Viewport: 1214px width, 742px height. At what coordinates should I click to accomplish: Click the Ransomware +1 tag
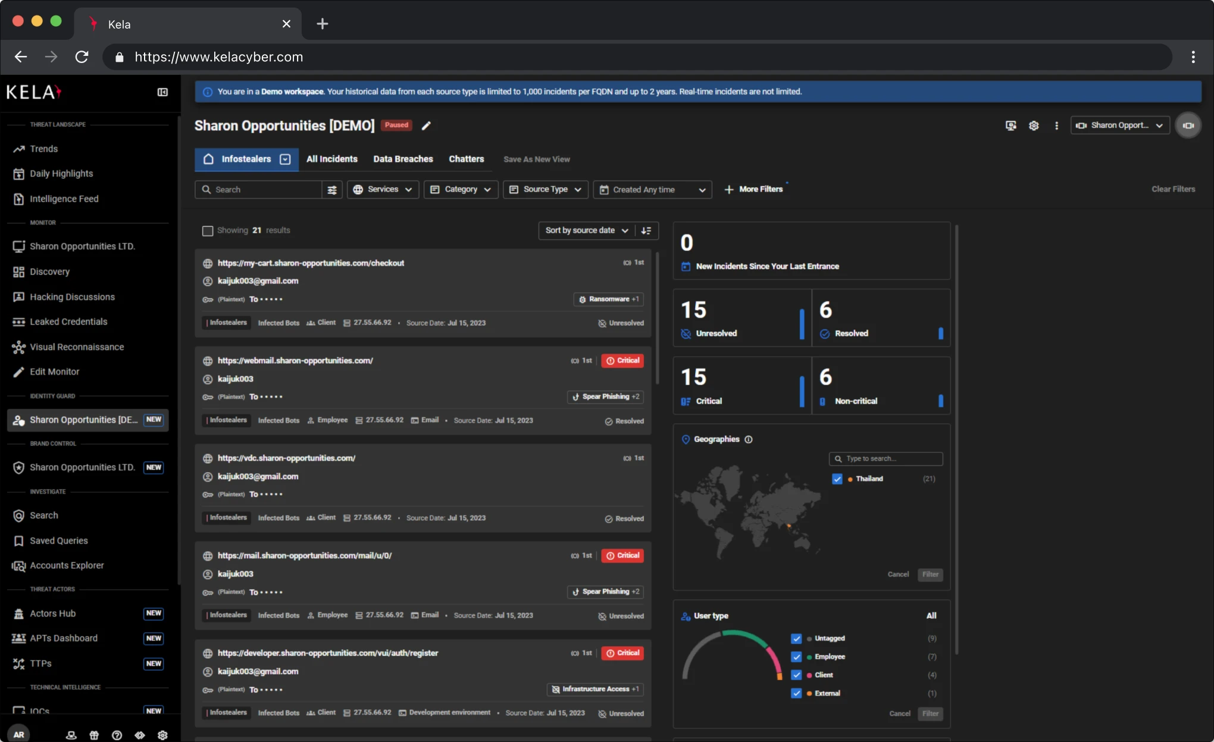pos(608,299)
